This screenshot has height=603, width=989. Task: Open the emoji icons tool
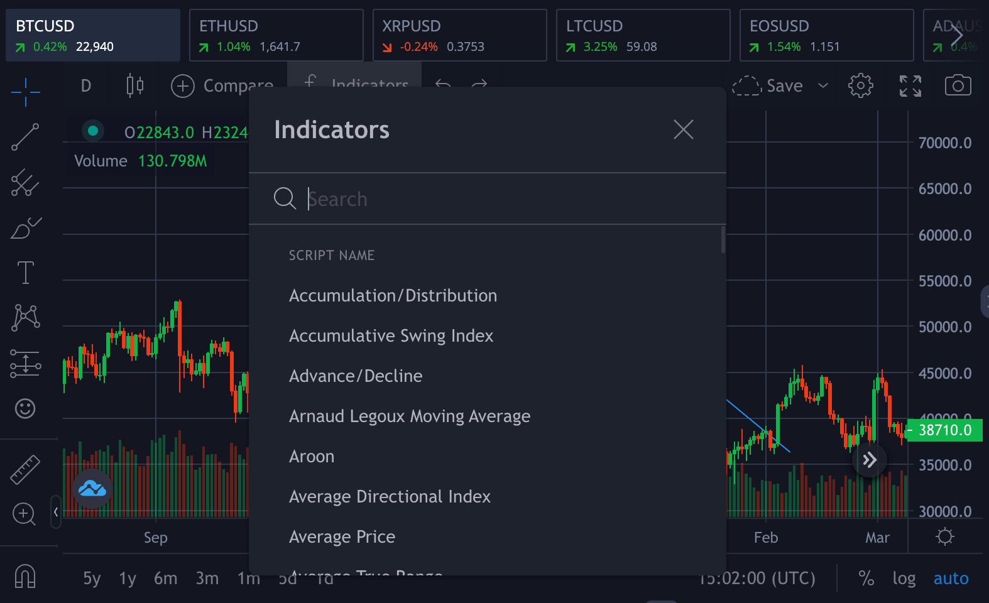point(25,409)
